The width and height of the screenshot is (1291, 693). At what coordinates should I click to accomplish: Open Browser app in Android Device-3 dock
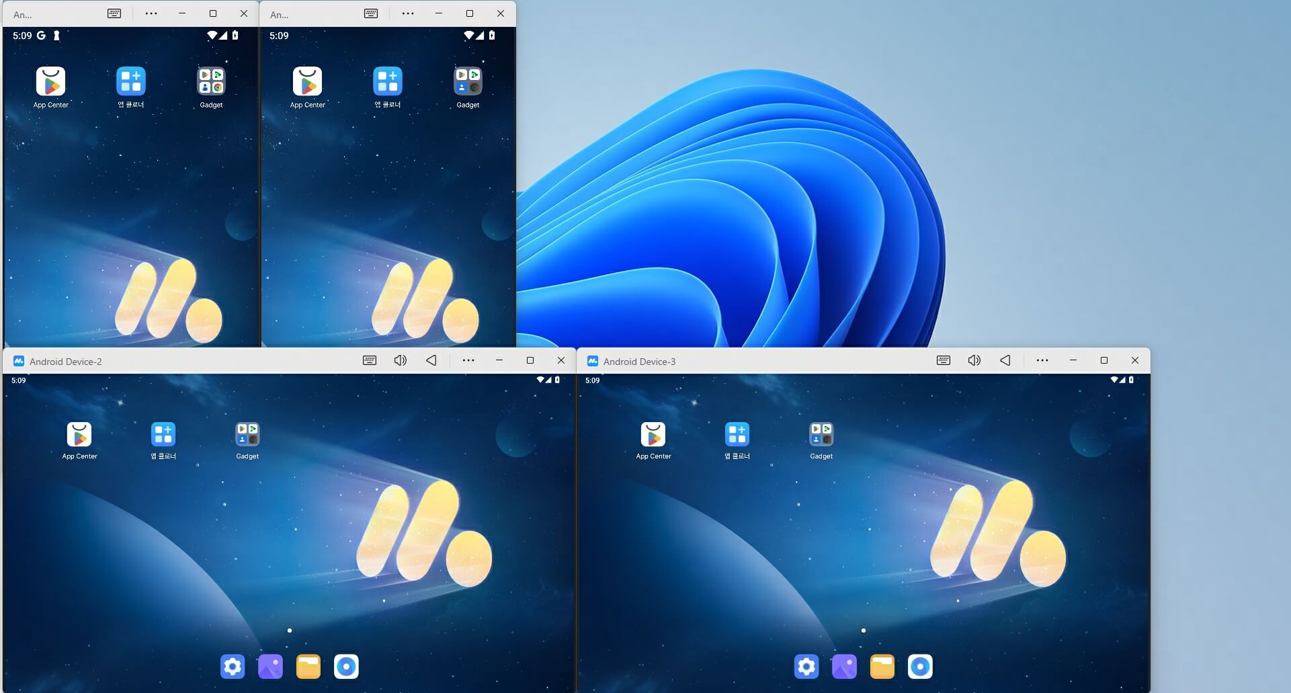click(x=920, y=666)
